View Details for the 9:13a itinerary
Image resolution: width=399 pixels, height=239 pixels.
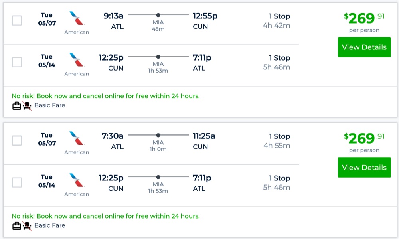click(364, 47)
